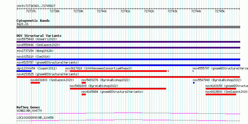The width and height of the screenshot is (248, 124).
Task: Select the small blue nsv5547949 marker
Action: (x=194, y=83)
